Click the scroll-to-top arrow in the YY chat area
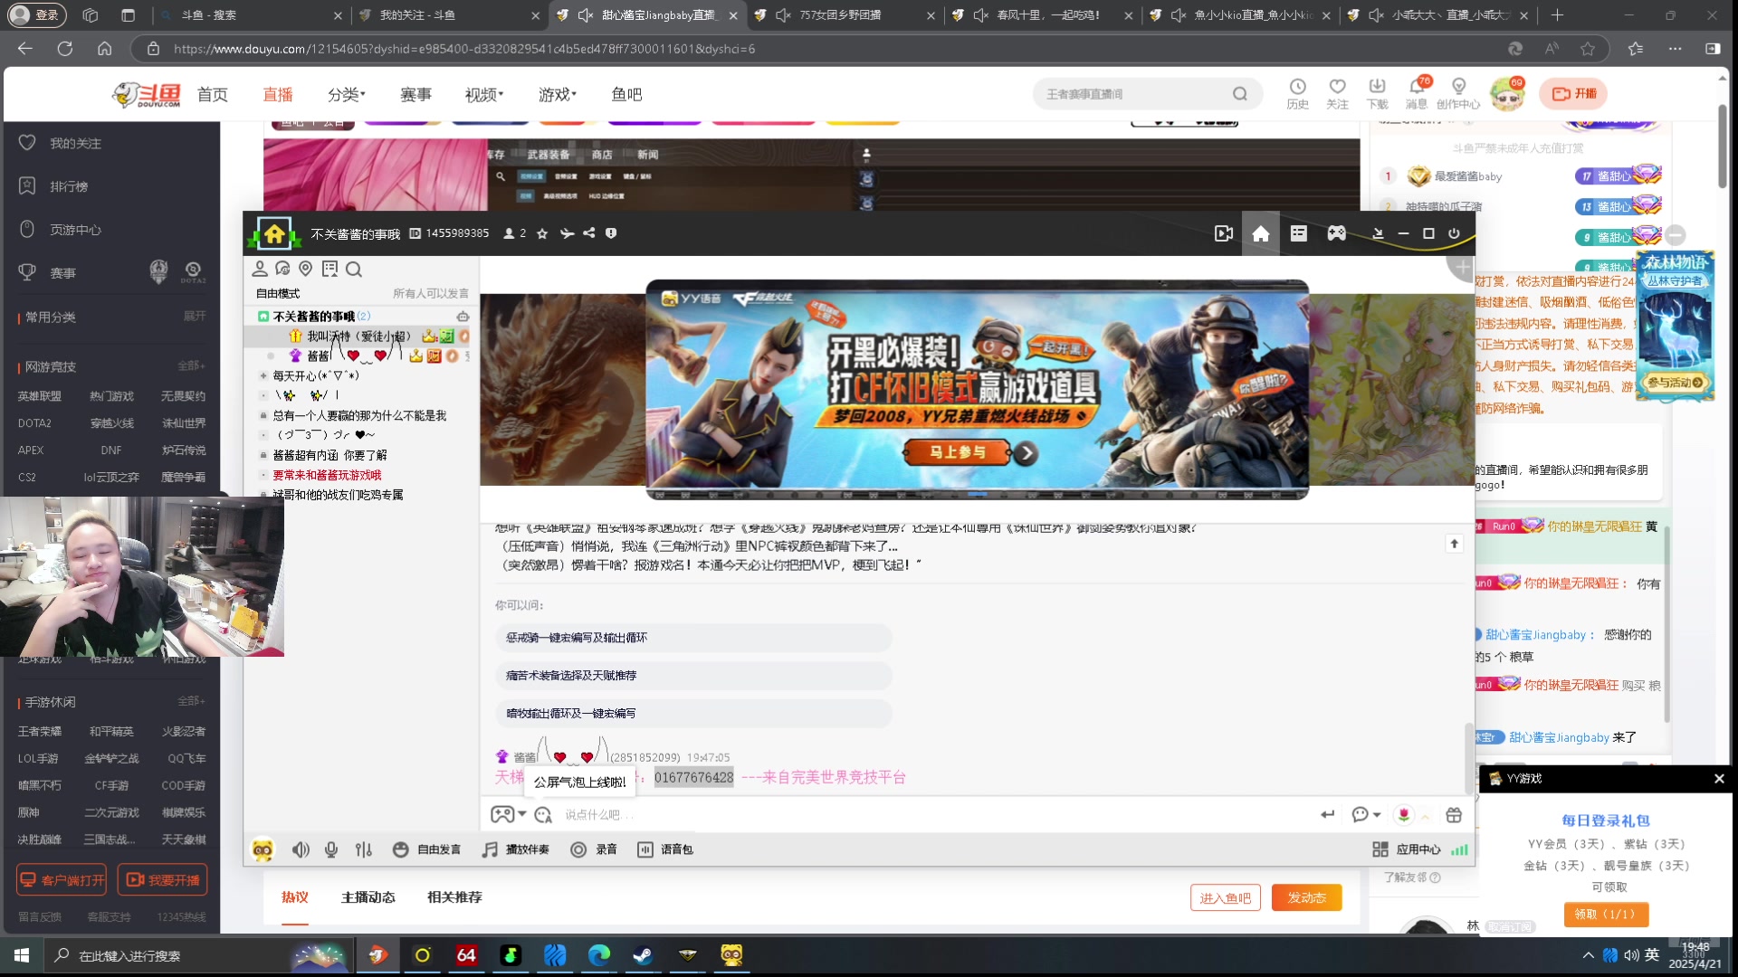The width and height of the screenshot is (1738, 977). pyautogui.click(x=1454, y=544)
